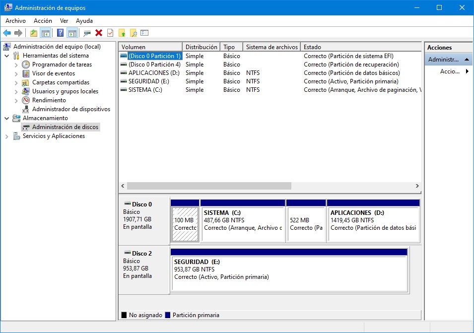Click the volume list scrollbar left arrow

123,186
